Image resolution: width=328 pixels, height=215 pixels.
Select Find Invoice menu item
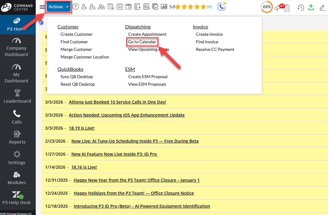coord(207,42)
